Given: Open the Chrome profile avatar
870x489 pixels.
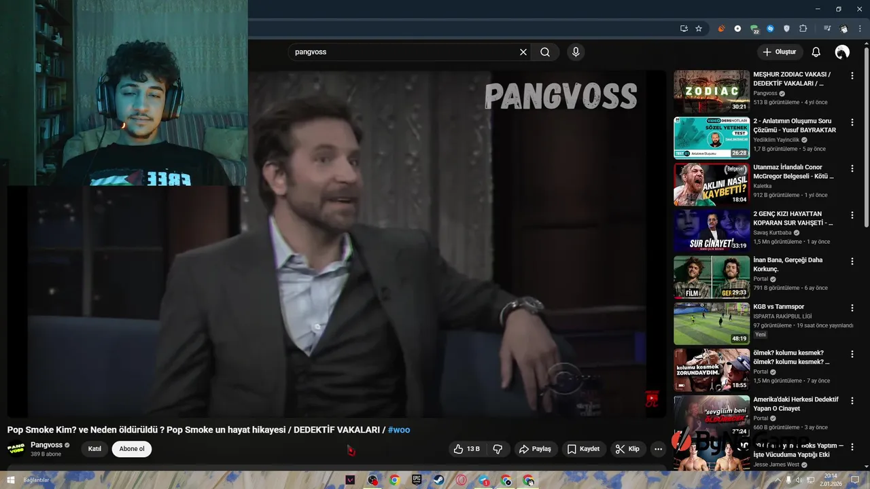Looking at the screenshot, I should click(843, 29).
